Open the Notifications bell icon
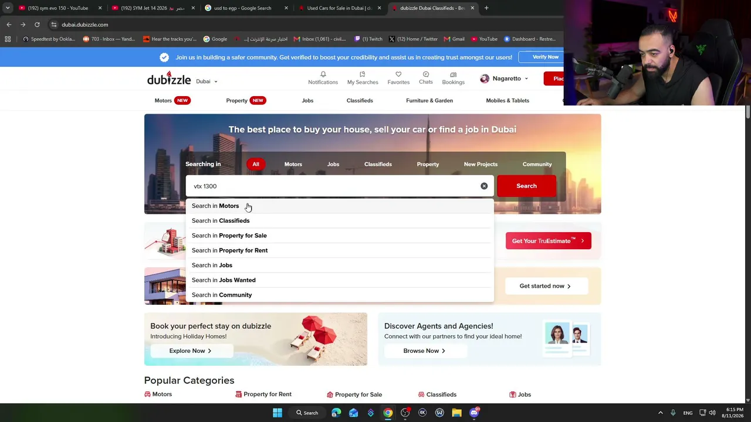The width and height of the screenshot is (751, 422). click(323, 74)
